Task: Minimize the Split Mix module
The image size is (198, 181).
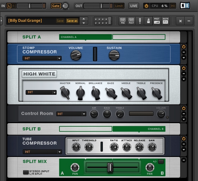Action: click(x=184, y=160)
